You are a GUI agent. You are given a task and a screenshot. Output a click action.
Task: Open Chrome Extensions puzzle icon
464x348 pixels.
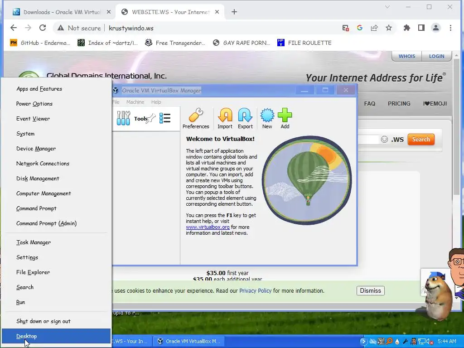pyautogui.click(x=407, y=28)
